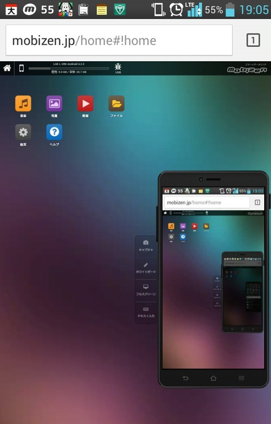Tap the small Video icon inside the mirrored phone
Viewport: 271px width, 424px height.
click(194, 226)
